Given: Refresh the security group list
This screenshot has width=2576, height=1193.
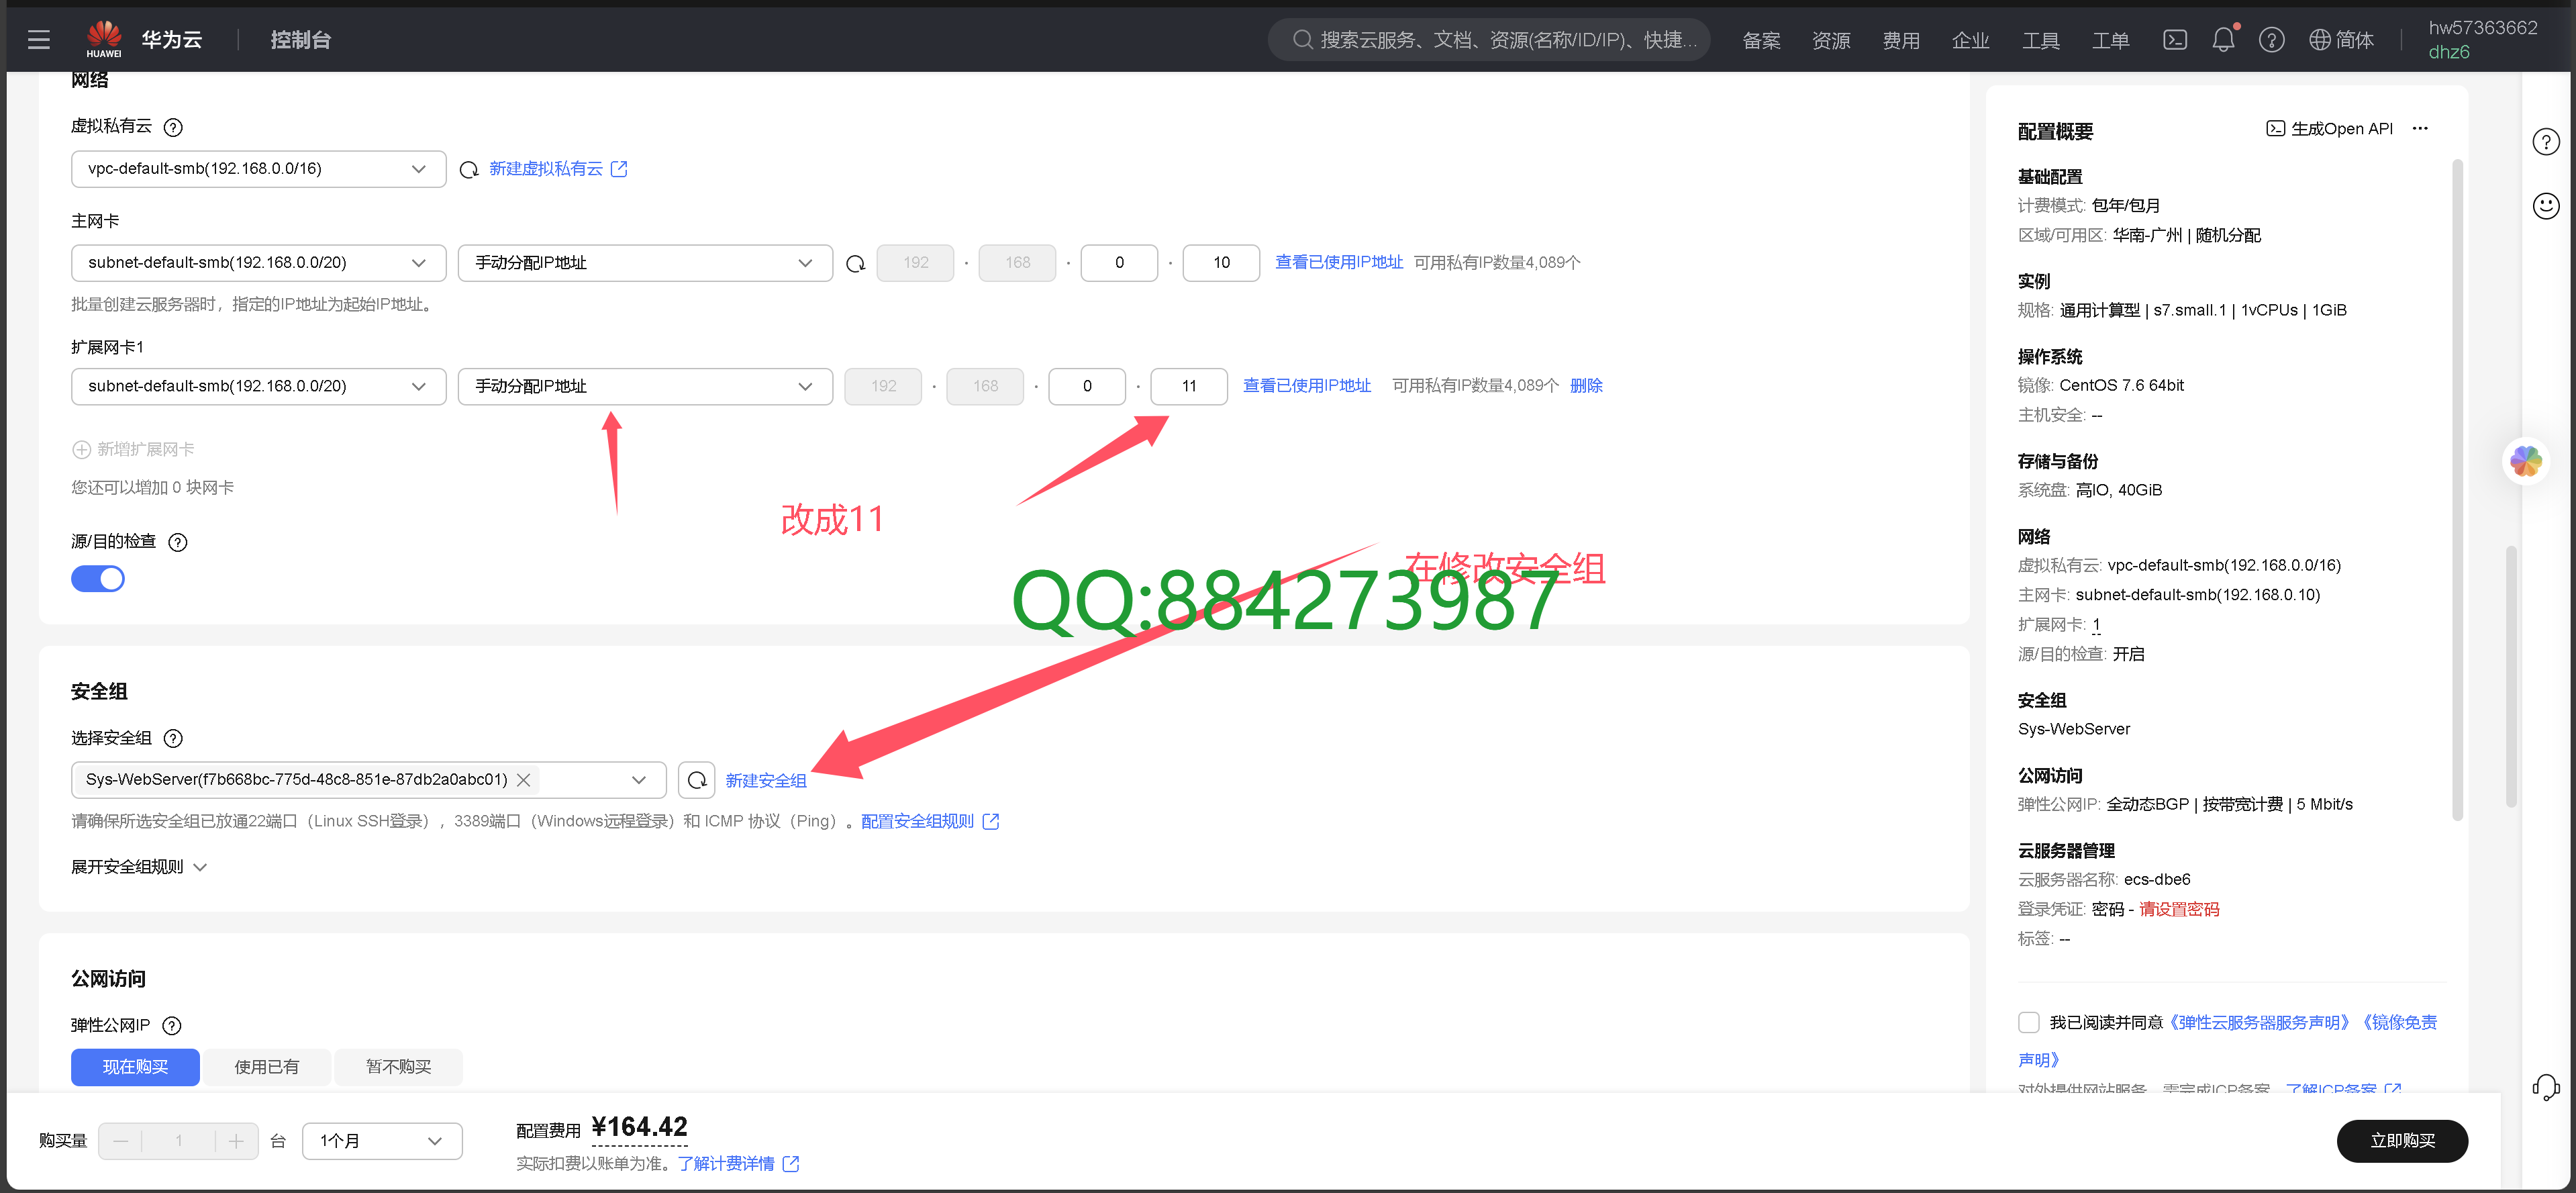Looking at the screenshot, I should point(696,780).
